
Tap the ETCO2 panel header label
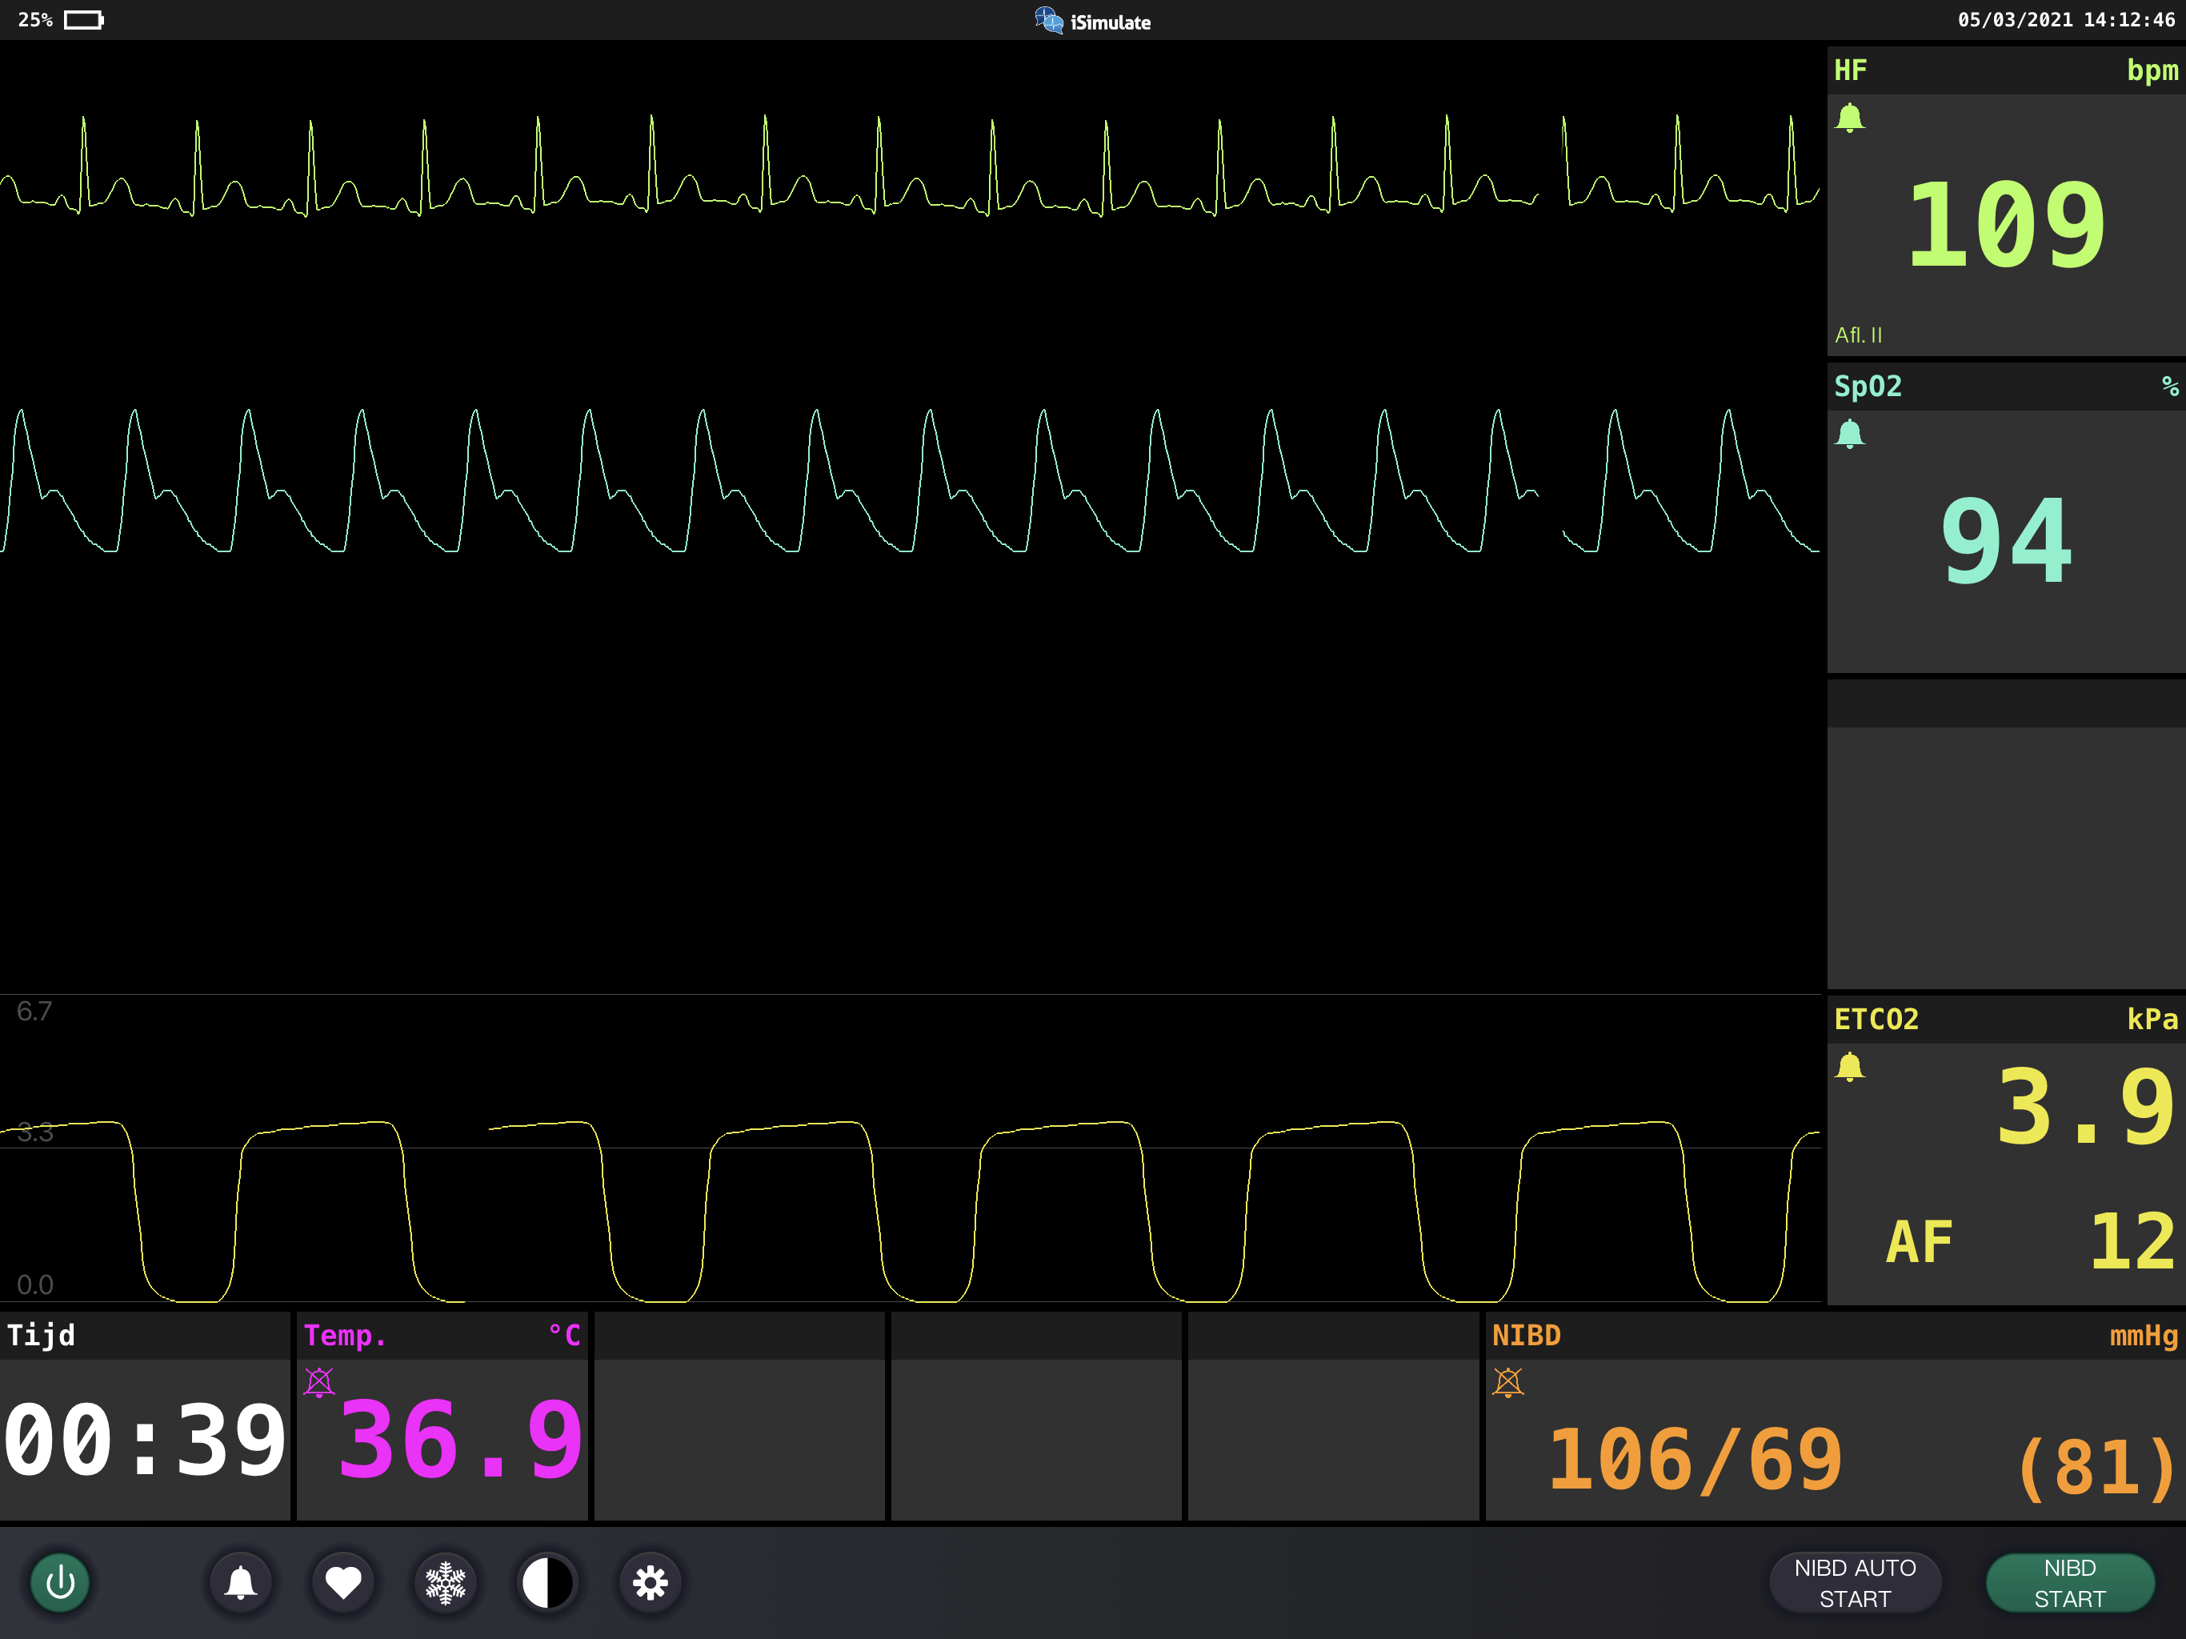pos(1876,1020)
